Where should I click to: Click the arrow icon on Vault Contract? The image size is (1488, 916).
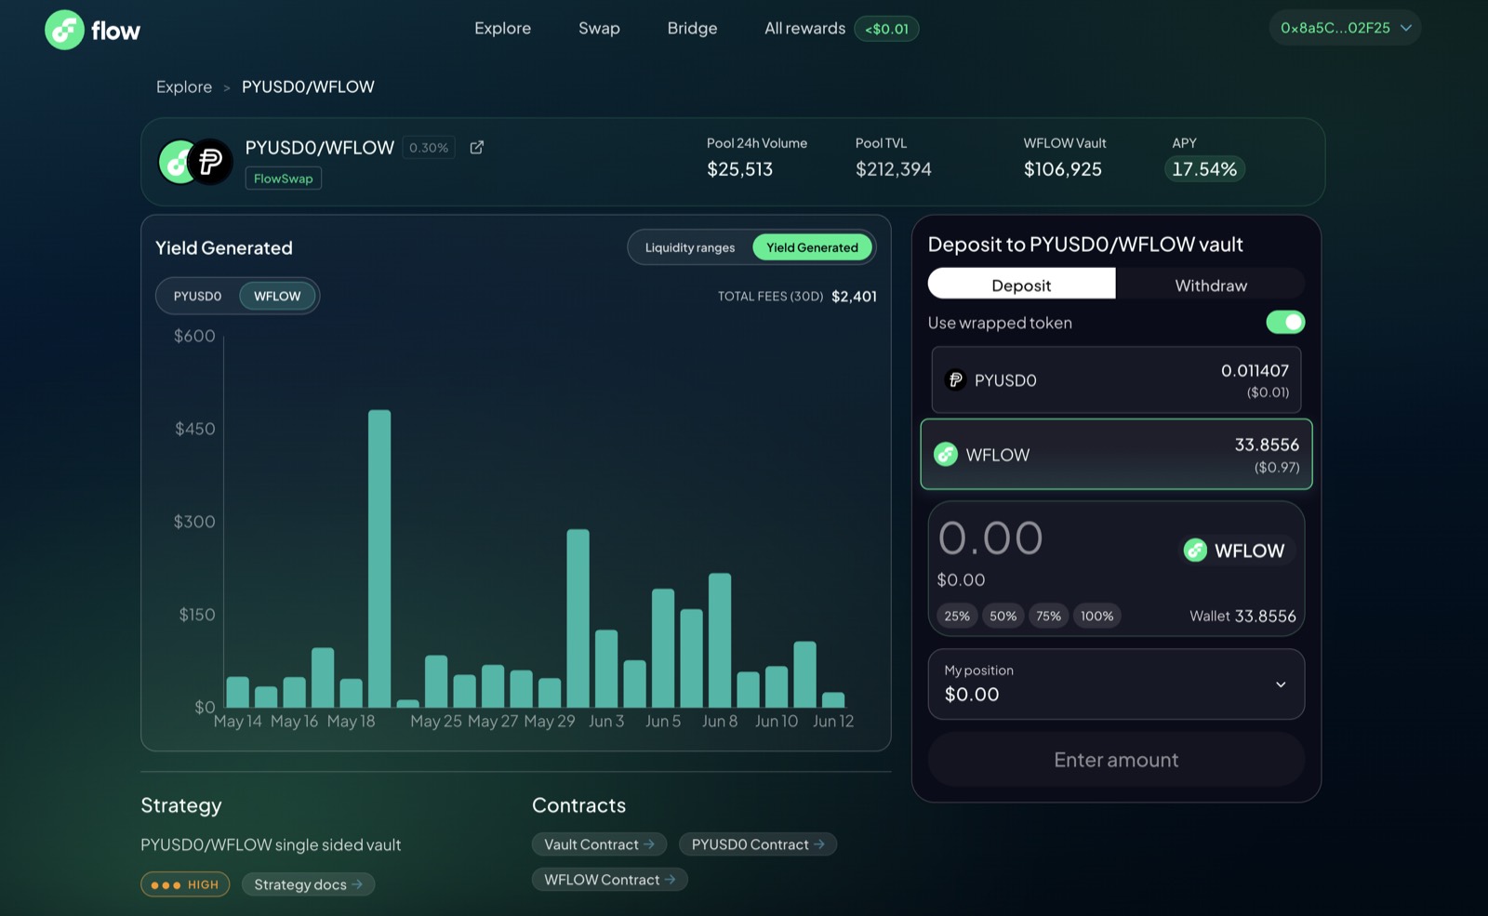649,844
